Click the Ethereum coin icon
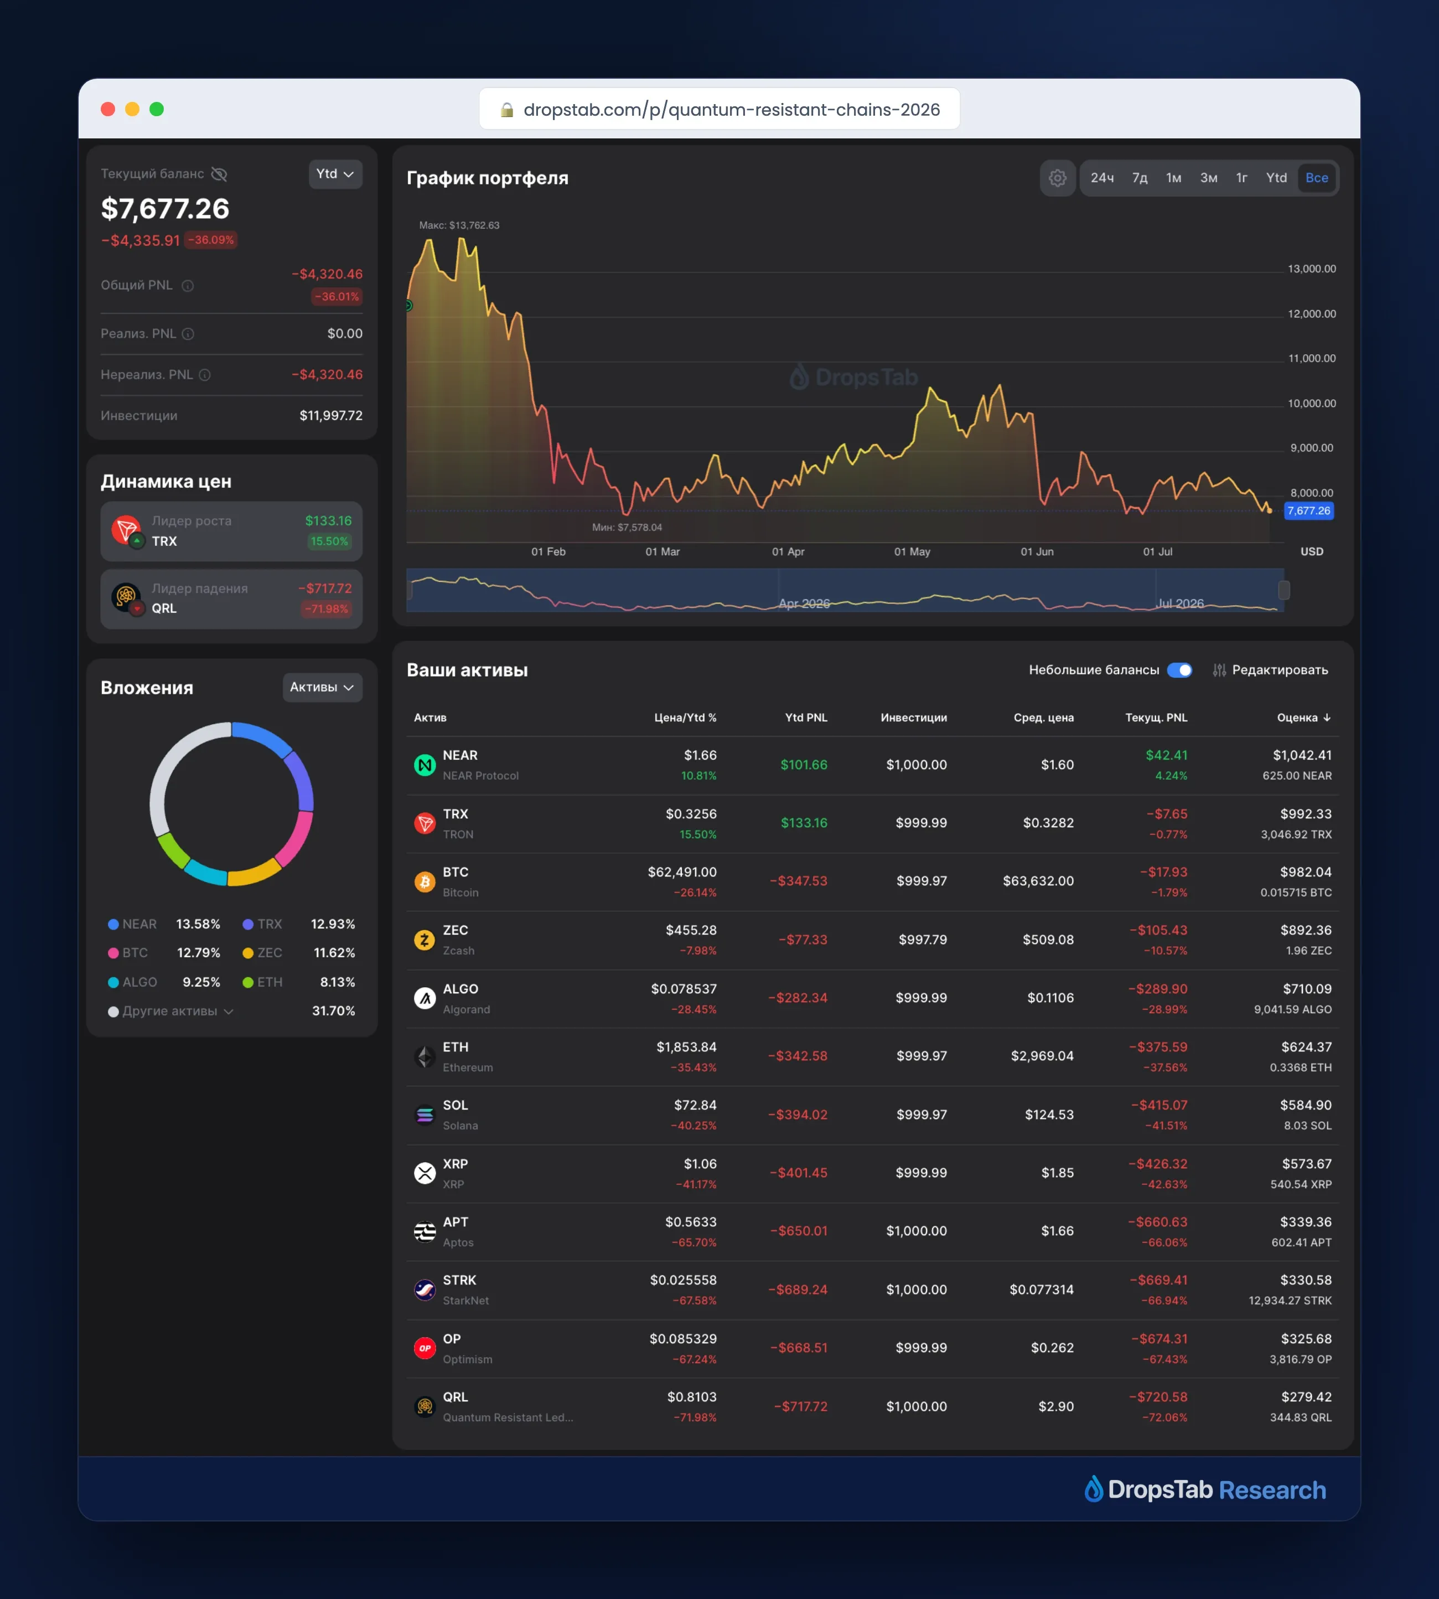1439x1599 pixels. (425, 1058)
